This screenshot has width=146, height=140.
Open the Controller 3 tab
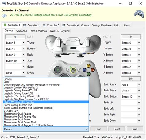(51, 25)
